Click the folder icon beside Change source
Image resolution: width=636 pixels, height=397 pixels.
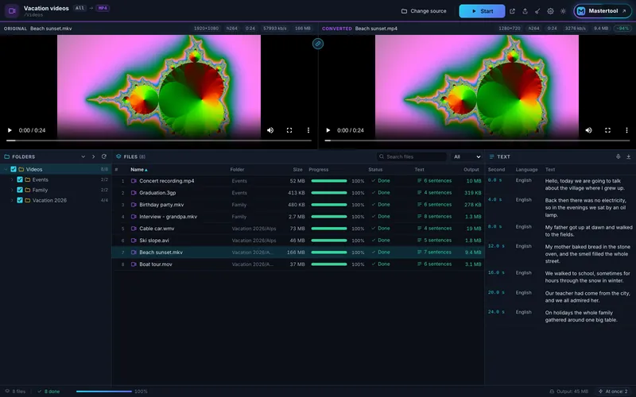(404, 11)
